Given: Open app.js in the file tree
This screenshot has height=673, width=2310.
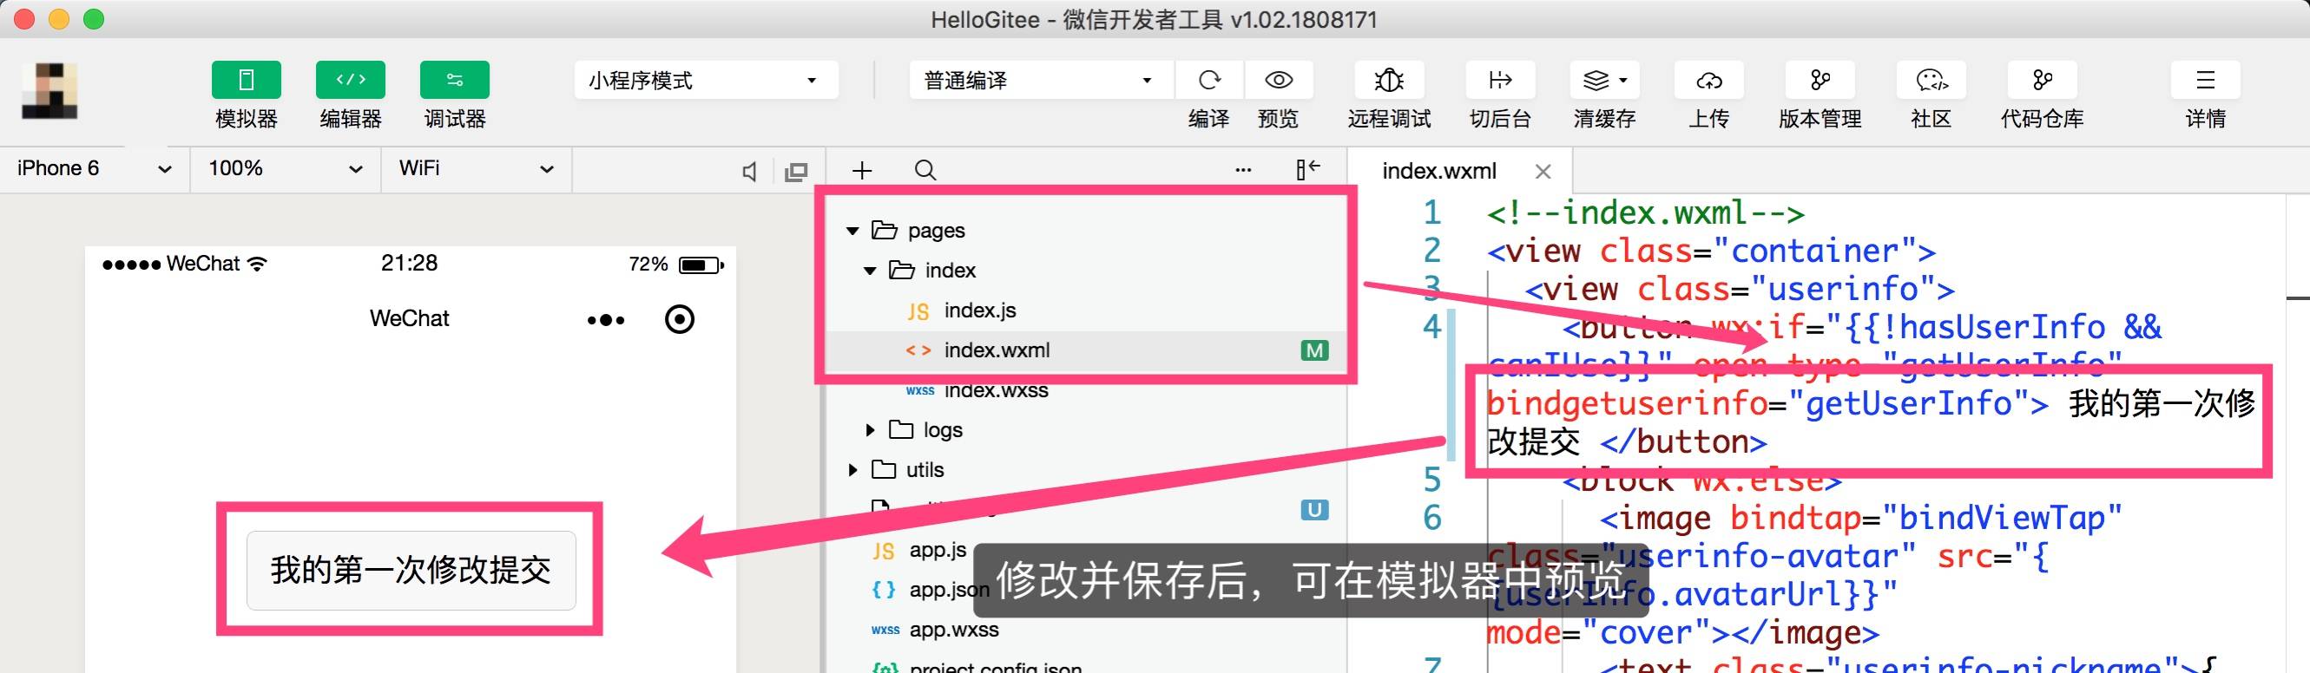Looking at the screenshot, I should (x=937, y=550).
